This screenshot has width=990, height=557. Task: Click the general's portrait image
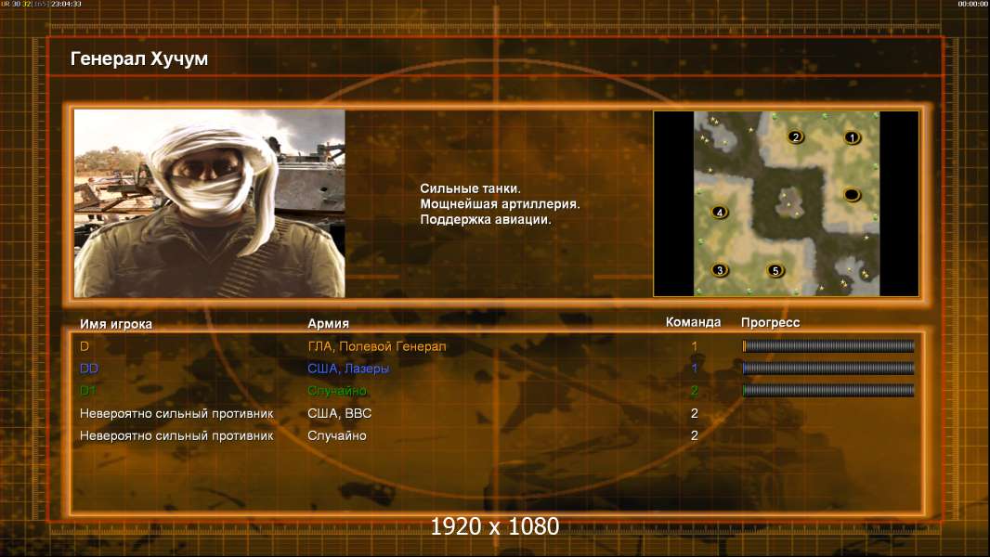point(210,203)
